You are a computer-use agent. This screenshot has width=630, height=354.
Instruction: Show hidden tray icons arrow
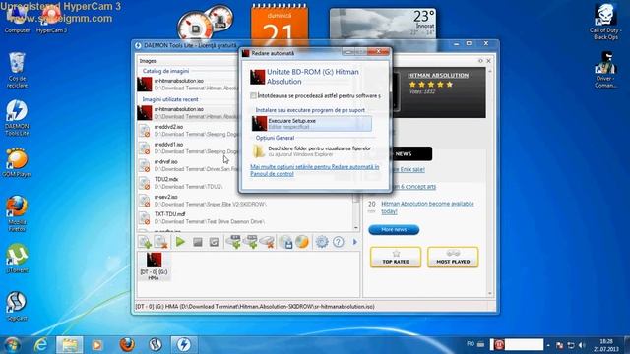pyautogui.click(x=548, y=345)
